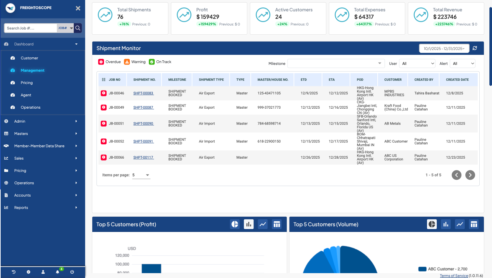Click the ABC Customer legend color swatch
This screenshot has height=278, width=492.
422,269
